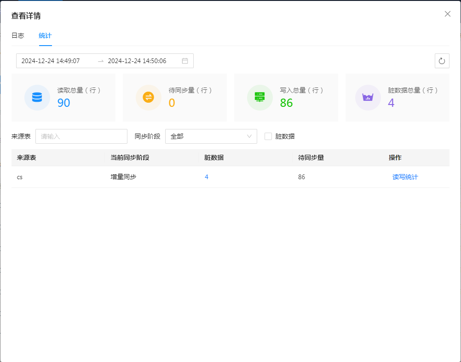The height and width of the screenshot is (362, 461).
Task: Select the 统计 tab
Action: [45, 35]
